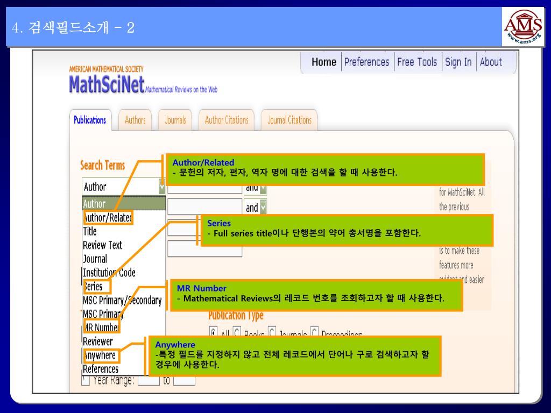Click the Year Range end input field
Image resolution: width=551 pixels, height=413 pixels.
click(184, 381)
